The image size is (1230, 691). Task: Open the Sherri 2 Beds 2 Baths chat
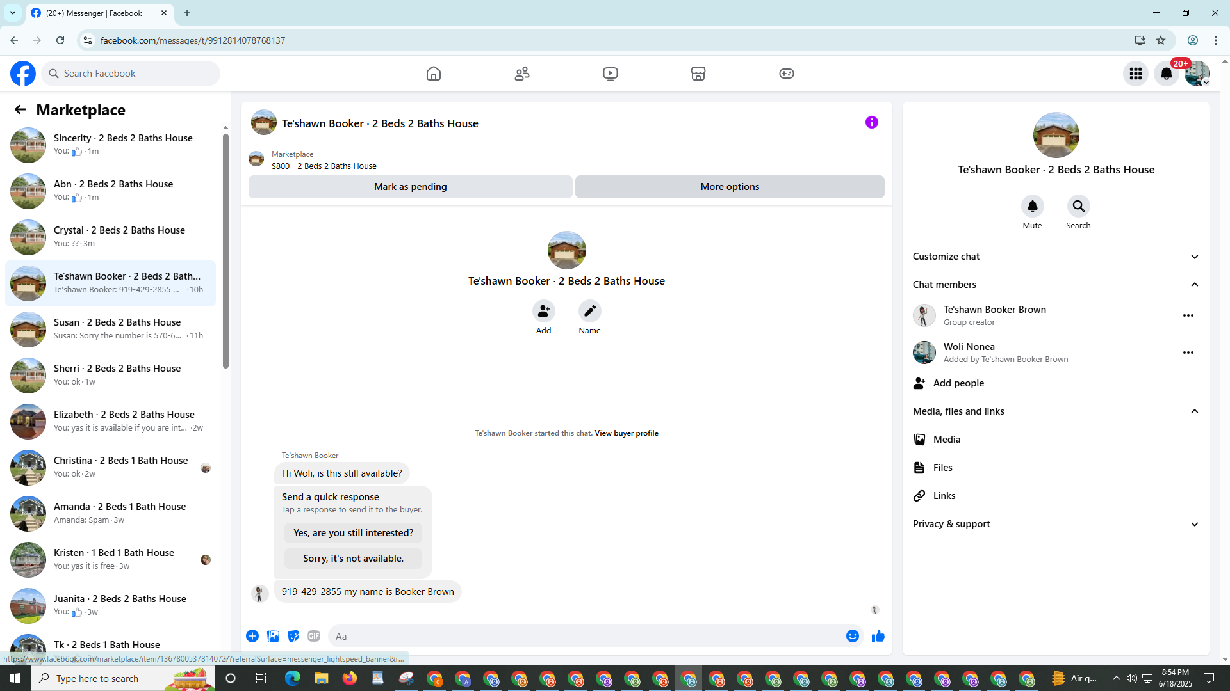point(111,375)
